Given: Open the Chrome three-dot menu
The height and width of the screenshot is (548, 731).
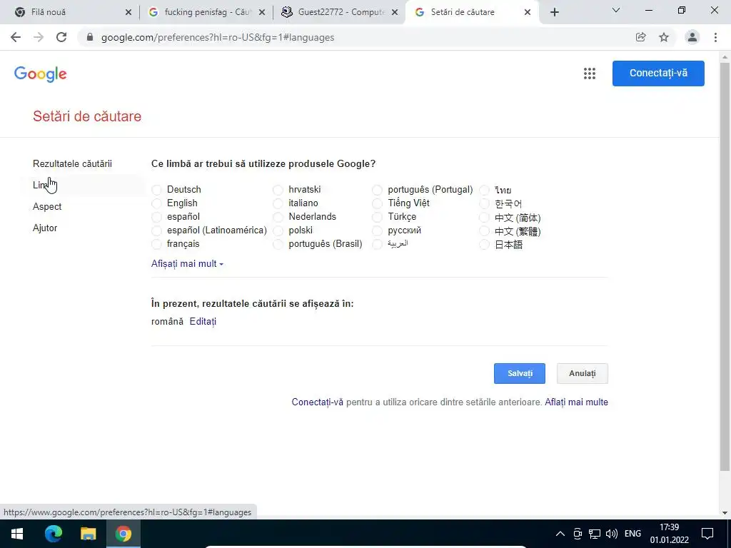Looking at the screenshot, I should 715,37.
